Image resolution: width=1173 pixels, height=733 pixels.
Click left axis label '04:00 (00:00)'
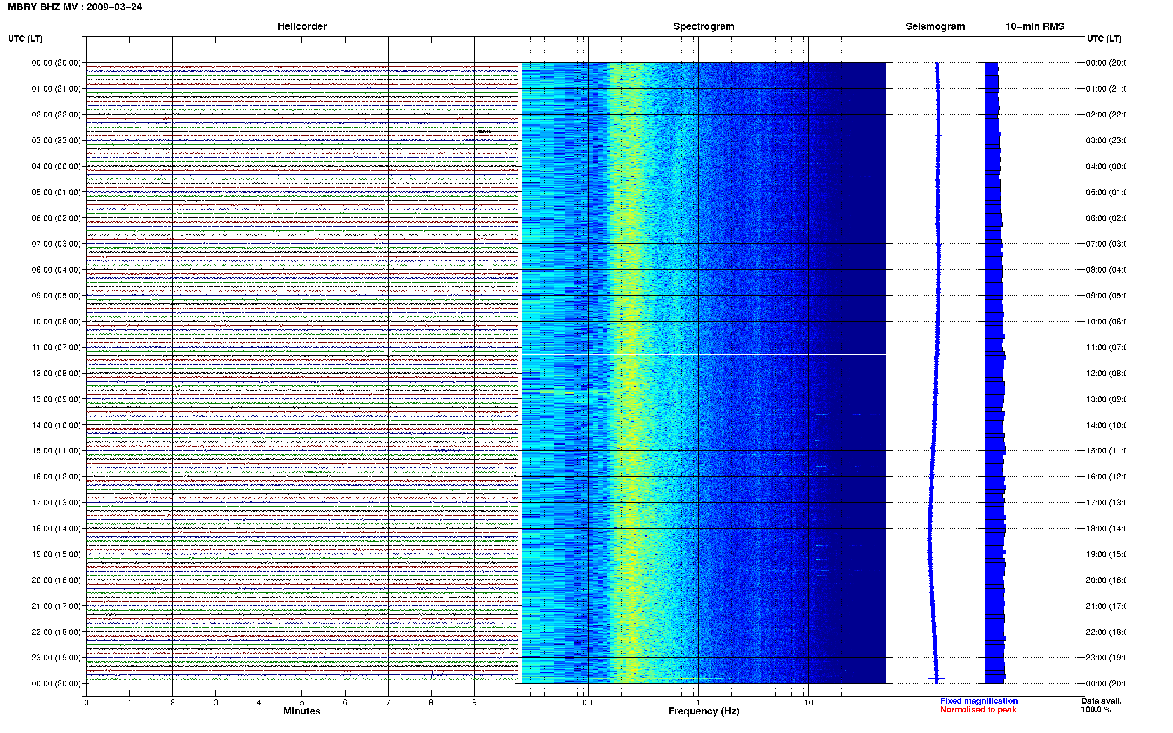point(56,166)
